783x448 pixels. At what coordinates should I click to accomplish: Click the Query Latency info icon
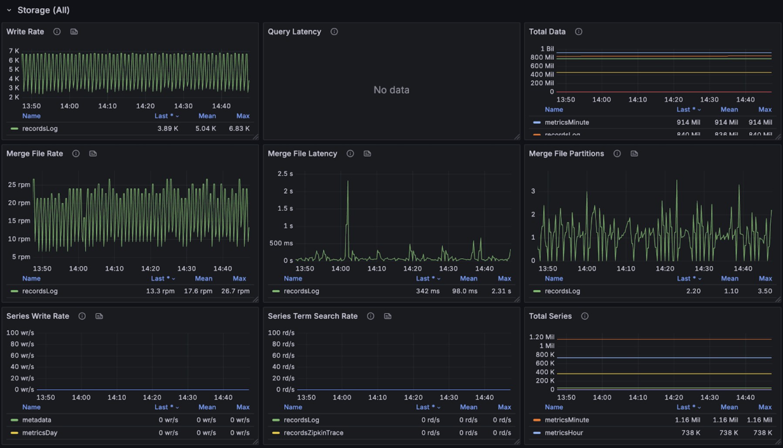(x=334, y=32)
